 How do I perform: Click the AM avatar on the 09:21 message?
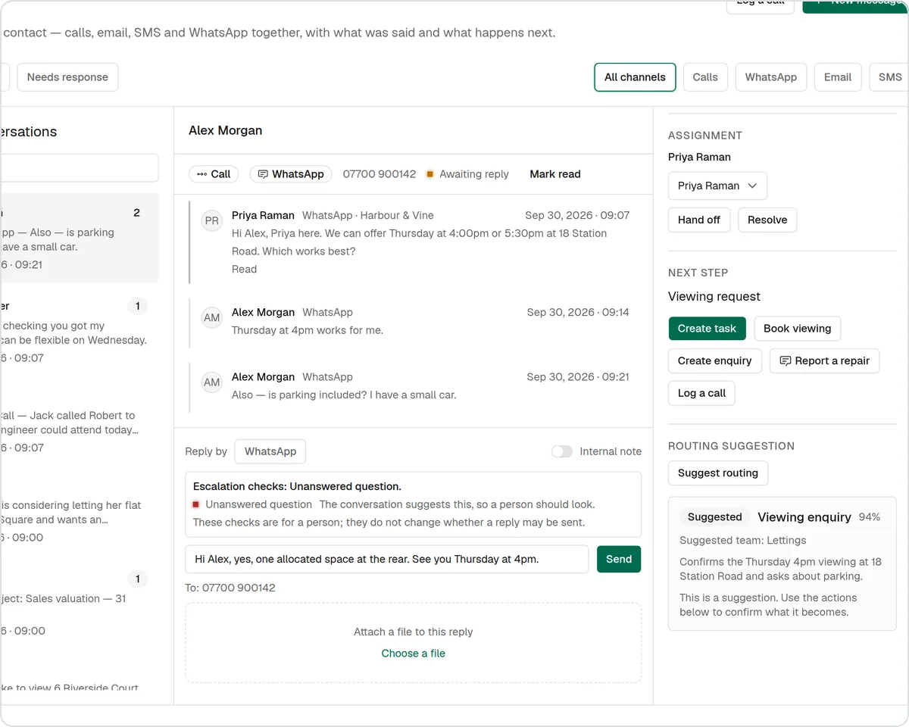point(212,382)
